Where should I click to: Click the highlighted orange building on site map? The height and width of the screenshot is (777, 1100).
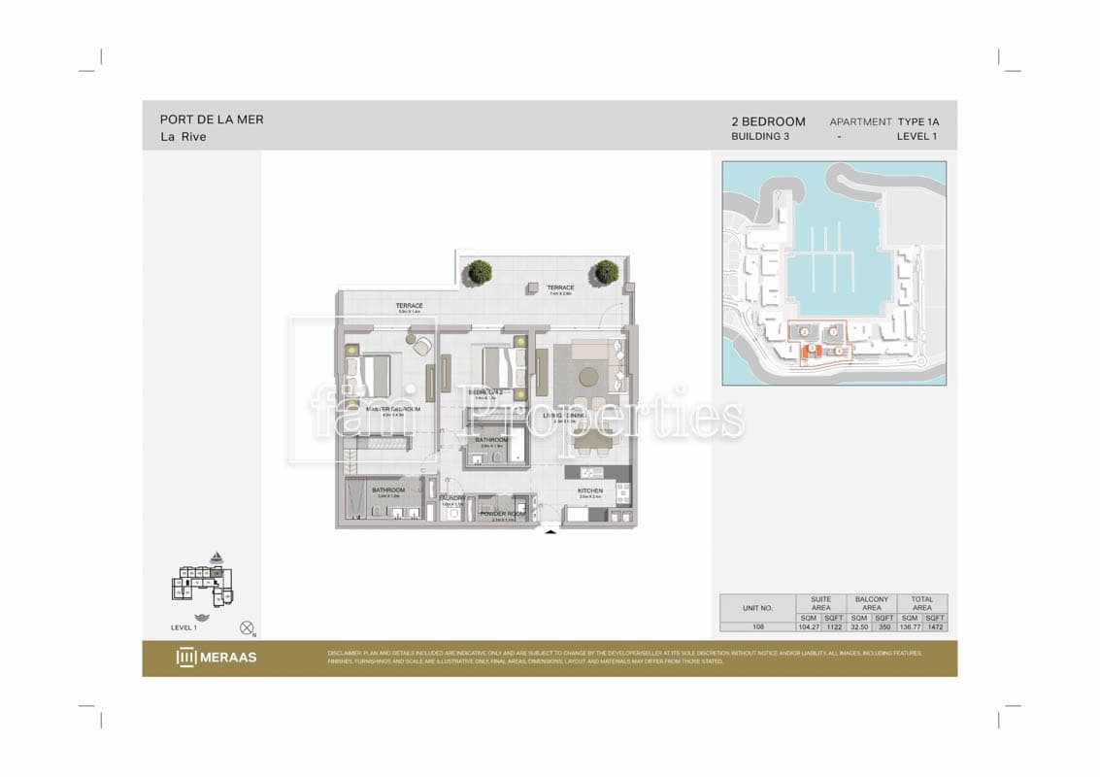coord(812,351)
